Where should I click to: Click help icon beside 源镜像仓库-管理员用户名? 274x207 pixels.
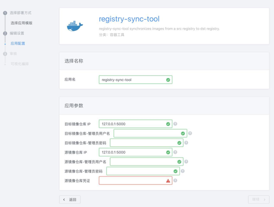coord(186,162)
